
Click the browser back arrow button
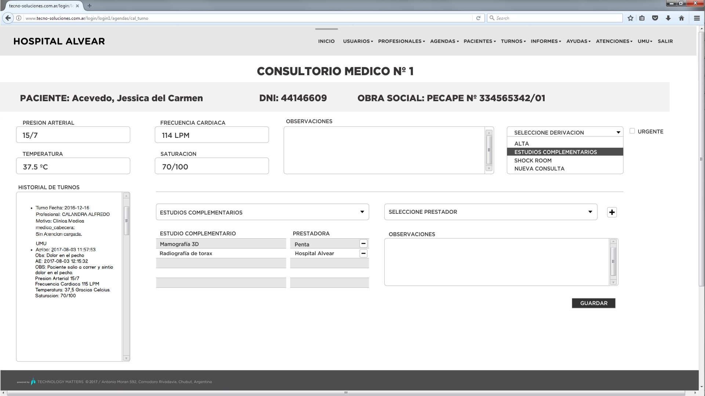[x=8, y=18]
